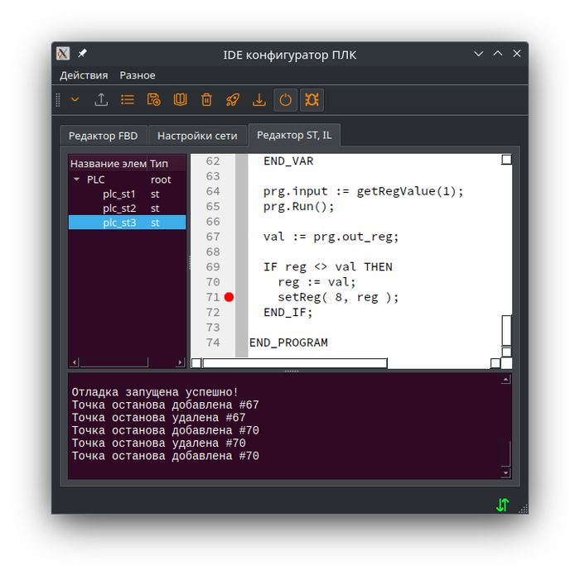This screenshot has width=580, height=575.
Task: Click the setReg( 8, reg ); line
Action: coord(338,297)
